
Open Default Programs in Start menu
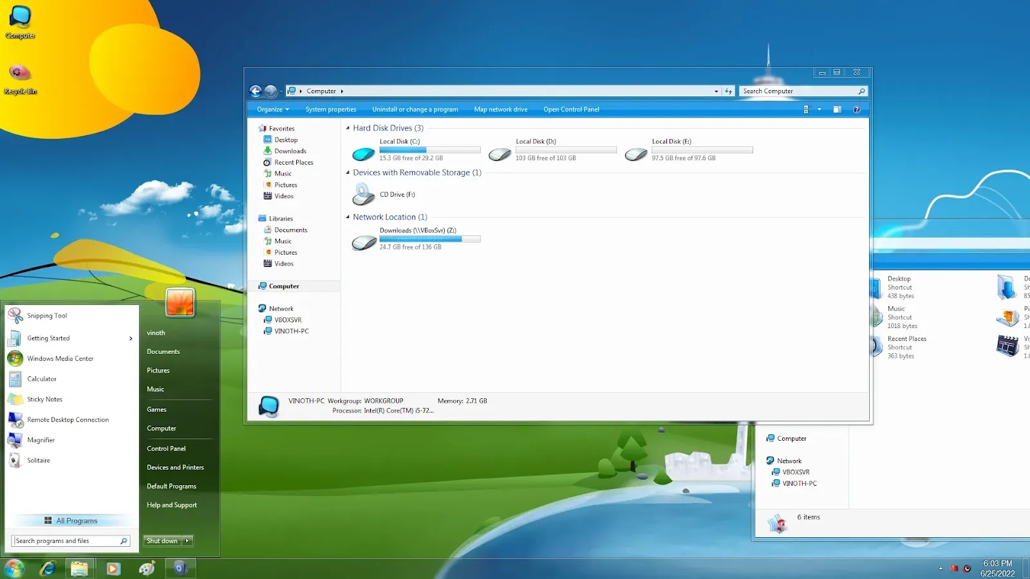click(171, 486)
